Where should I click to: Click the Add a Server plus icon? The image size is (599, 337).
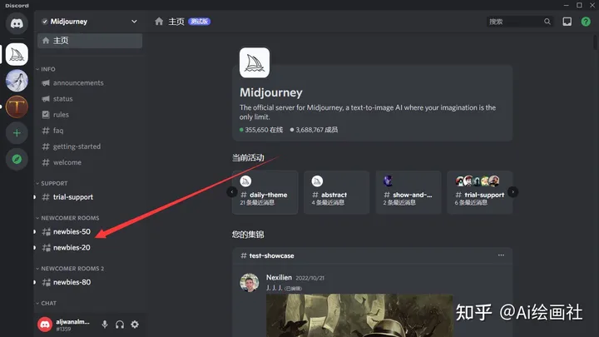coord(17,132)
